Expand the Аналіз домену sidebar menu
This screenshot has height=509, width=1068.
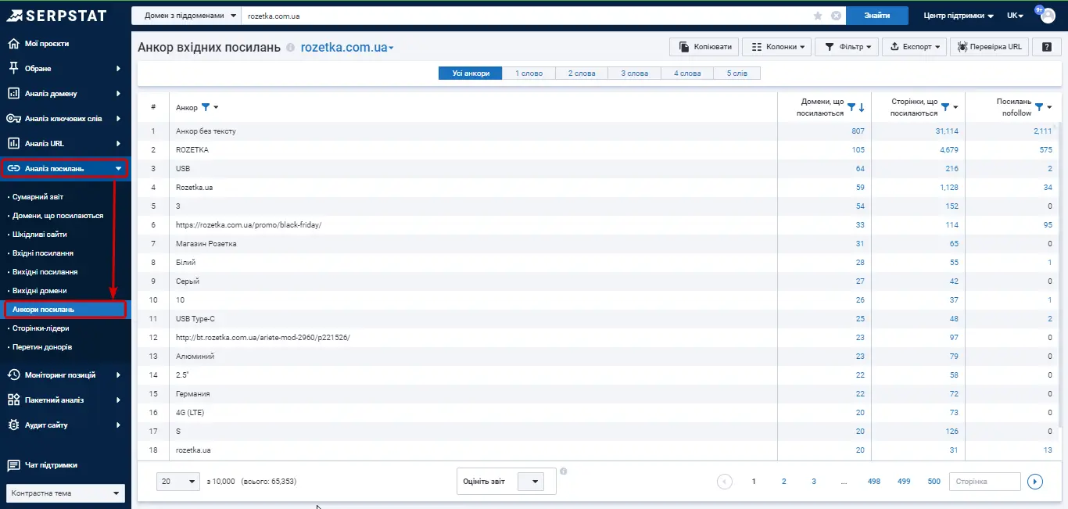(66, 94)
